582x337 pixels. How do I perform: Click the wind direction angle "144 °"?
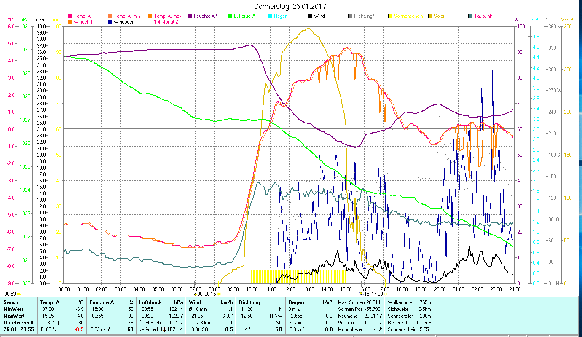pyautogui.click(x=244, y=329)
